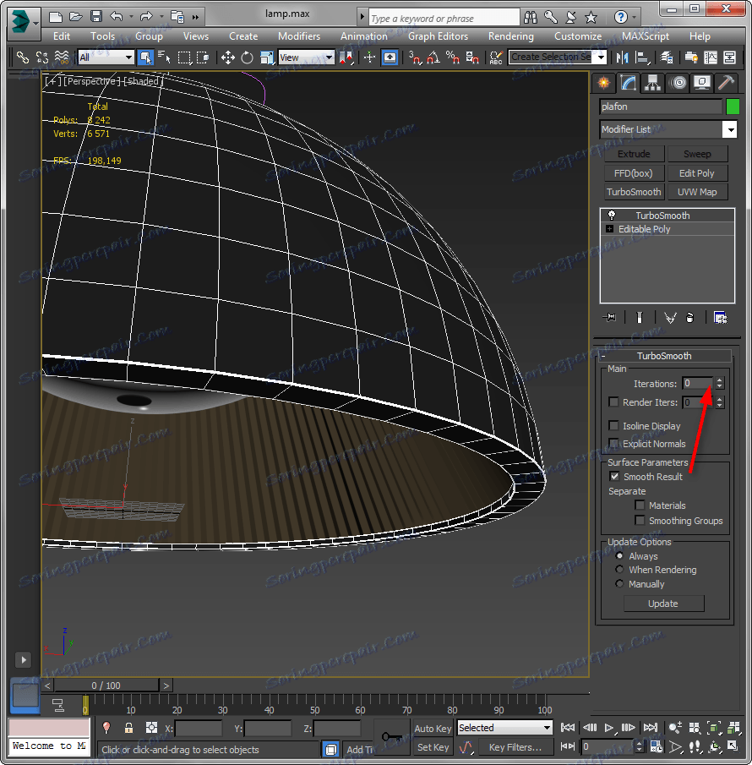The image size is (752, 765).
Task: Switch to the Create command panel
Action: coord(602,83)
